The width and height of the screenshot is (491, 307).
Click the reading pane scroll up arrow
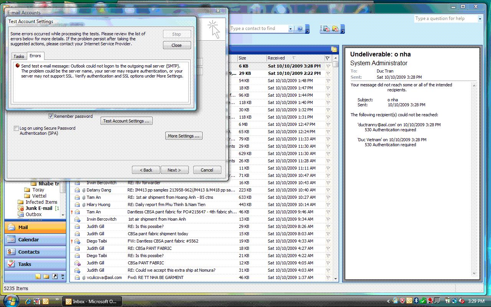pos(475,86)
